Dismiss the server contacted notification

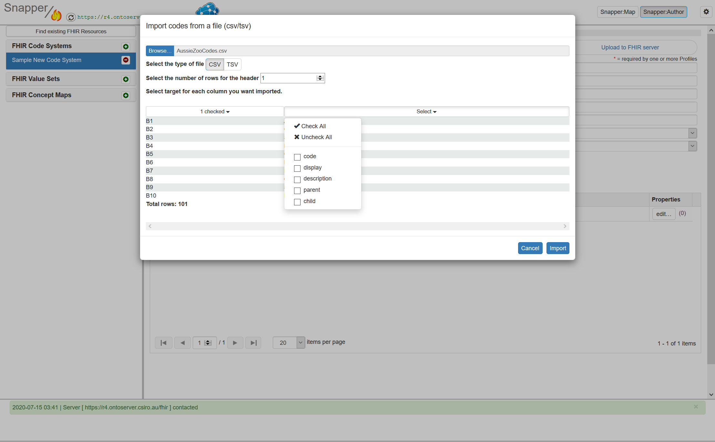tap(696, 407)
